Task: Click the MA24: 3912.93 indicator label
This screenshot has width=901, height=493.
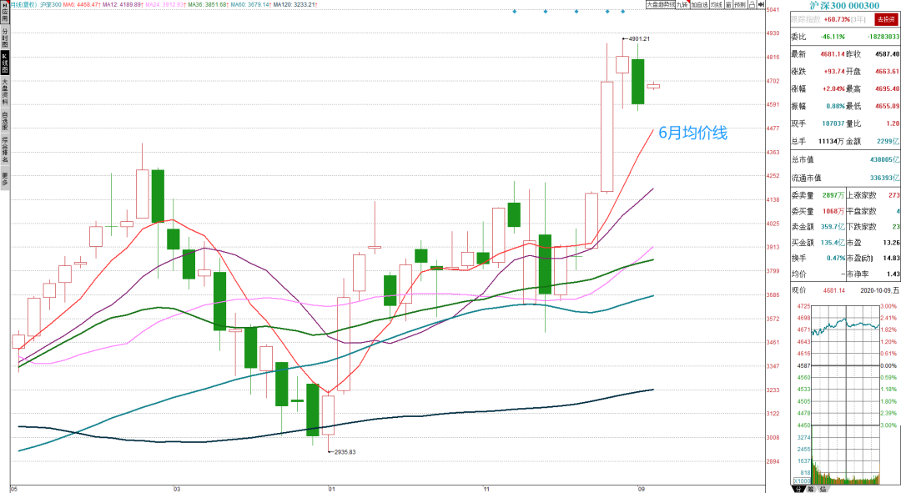Action: click(x=165, y=5)
